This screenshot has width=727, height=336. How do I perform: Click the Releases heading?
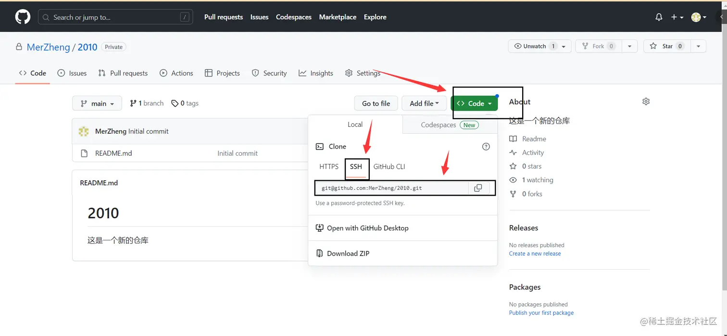[x=524, y=228]
